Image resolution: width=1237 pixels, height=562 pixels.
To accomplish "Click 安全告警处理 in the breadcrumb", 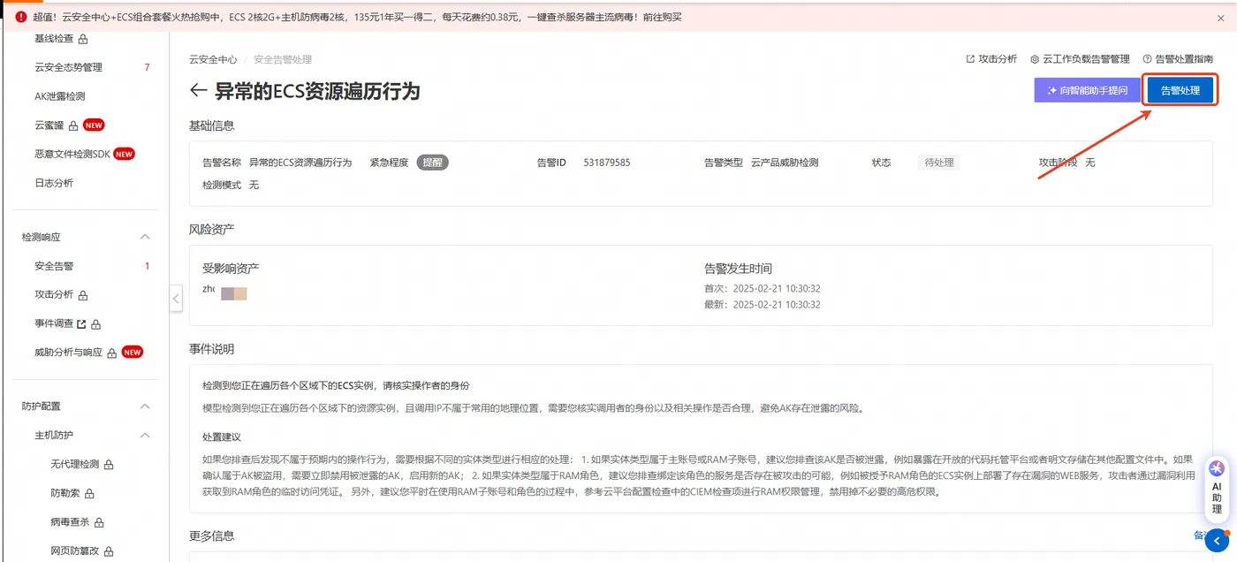I will click(283, 59).
